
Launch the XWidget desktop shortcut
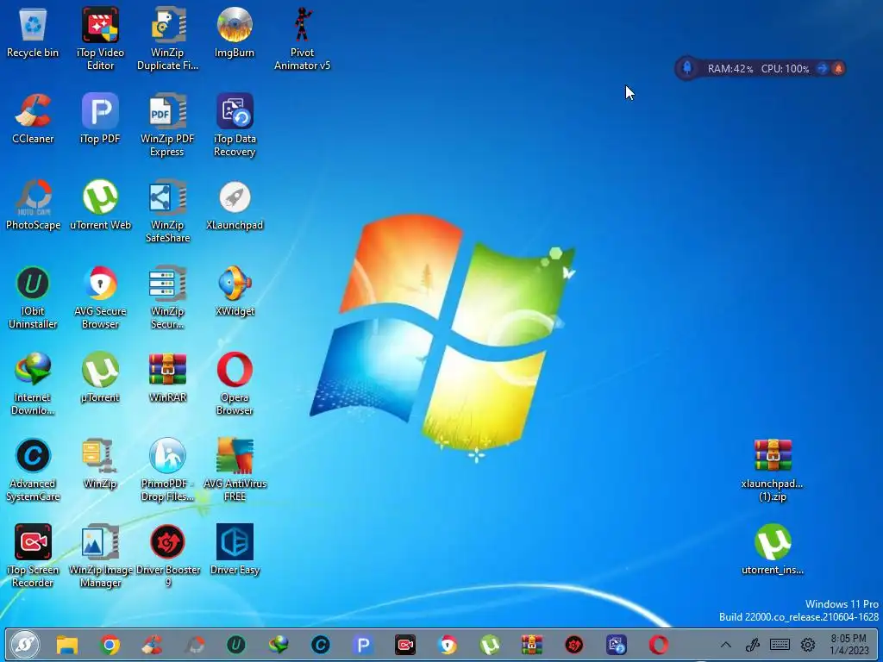coord(235,291)
